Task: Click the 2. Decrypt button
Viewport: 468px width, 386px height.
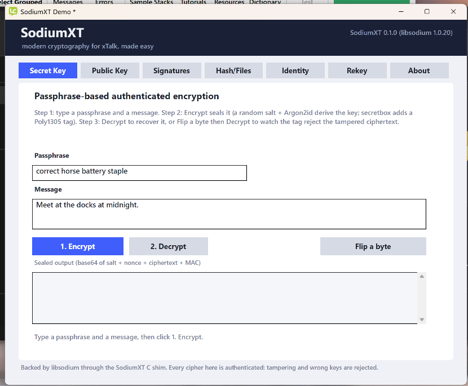Action: pos(169,246)
